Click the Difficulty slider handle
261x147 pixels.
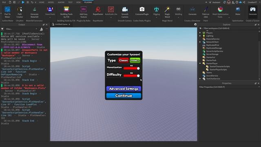tap(138, 76)
